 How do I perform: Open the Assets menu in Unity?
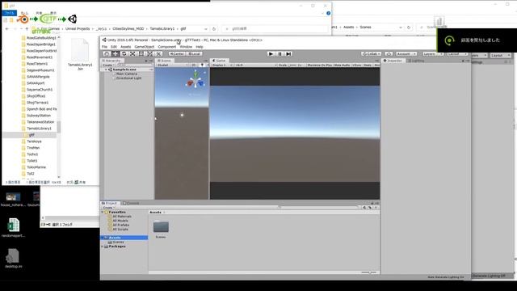pos(126,47)
